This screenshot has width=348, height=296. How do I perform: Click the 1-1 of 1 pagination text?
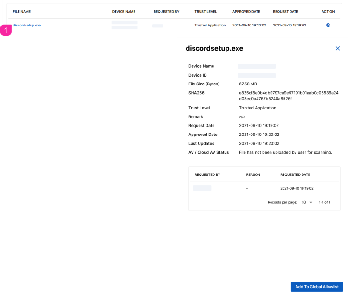click(324, 202)
